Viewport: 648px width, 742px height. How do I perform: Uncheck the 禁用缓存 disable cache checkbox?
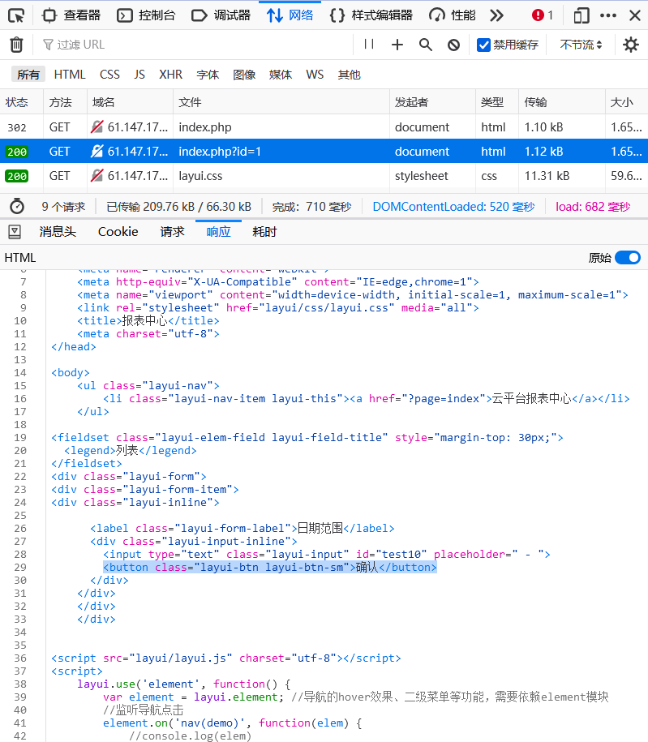pos(483,45)
